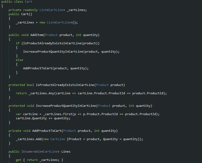
Task: Click IncreaseProductQuantityInCartLine in its method declaration
Action: [x=66, y=106]
